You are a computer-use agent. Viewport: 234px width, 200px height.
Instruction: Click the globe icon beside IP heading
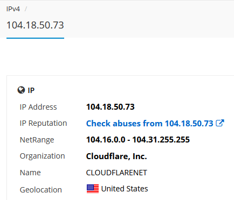pos(21,90)
